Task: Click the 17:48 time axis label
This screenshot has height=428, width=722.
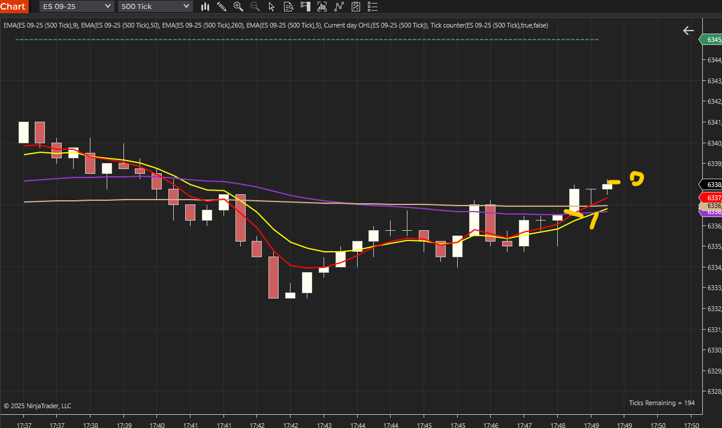Action: [558, 425]
